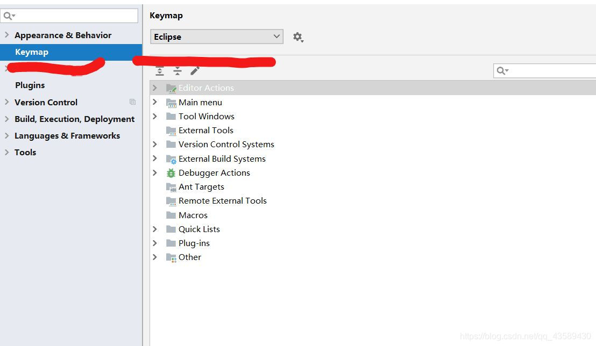Expand Languages & Frameworks group

coord(6,135)
